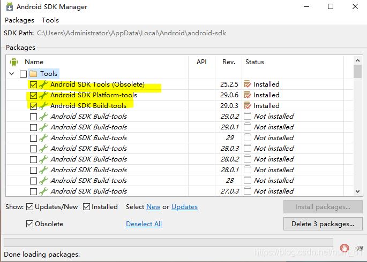Check the Build-tools revision 28.0.3 checkbox
Screen dimensions: 367x262
click(x=34, y=149)
